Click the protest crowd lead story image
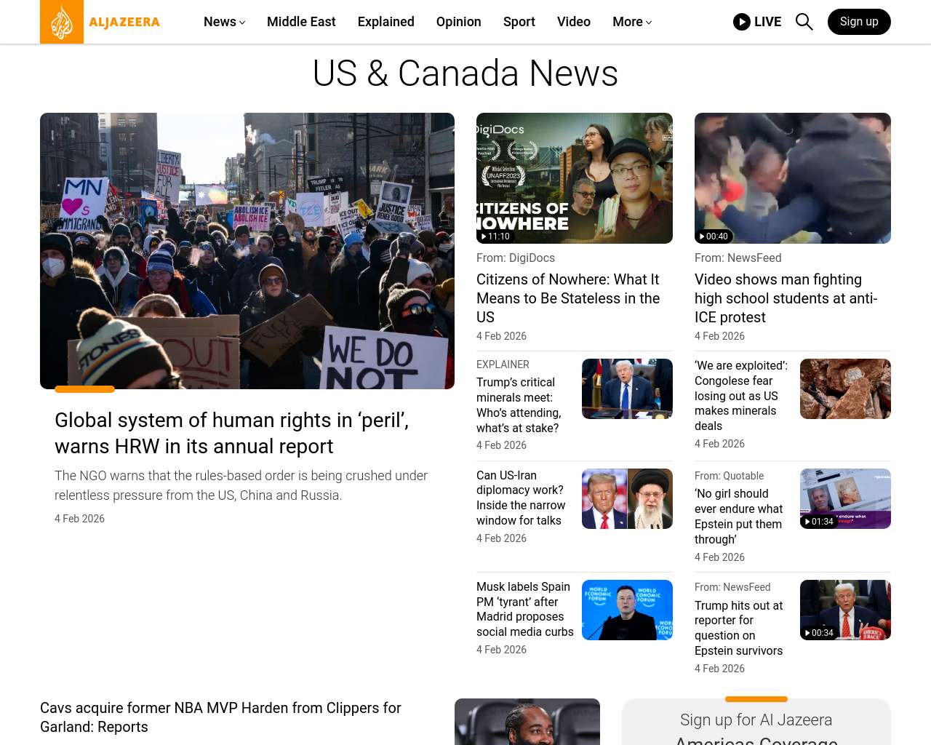 (x=247, y=251)
